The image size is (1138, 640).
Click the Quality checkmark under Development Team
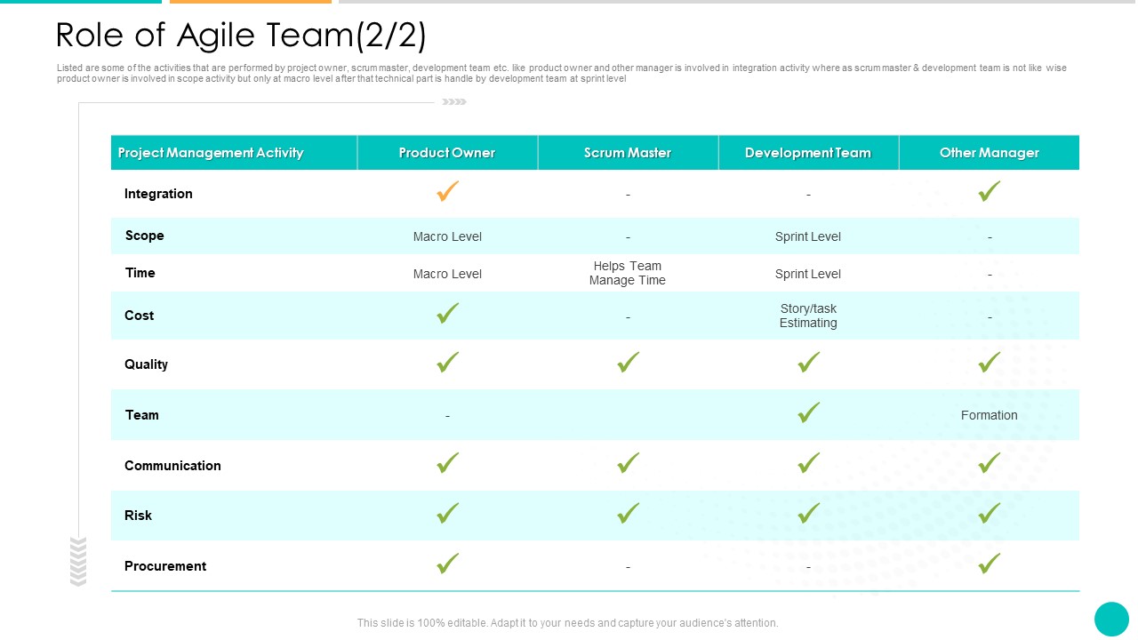(809, 362)
